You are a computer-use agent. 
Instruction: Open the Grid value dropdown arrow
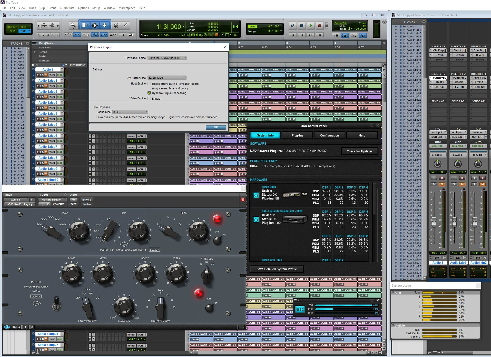tap(281, 26)
